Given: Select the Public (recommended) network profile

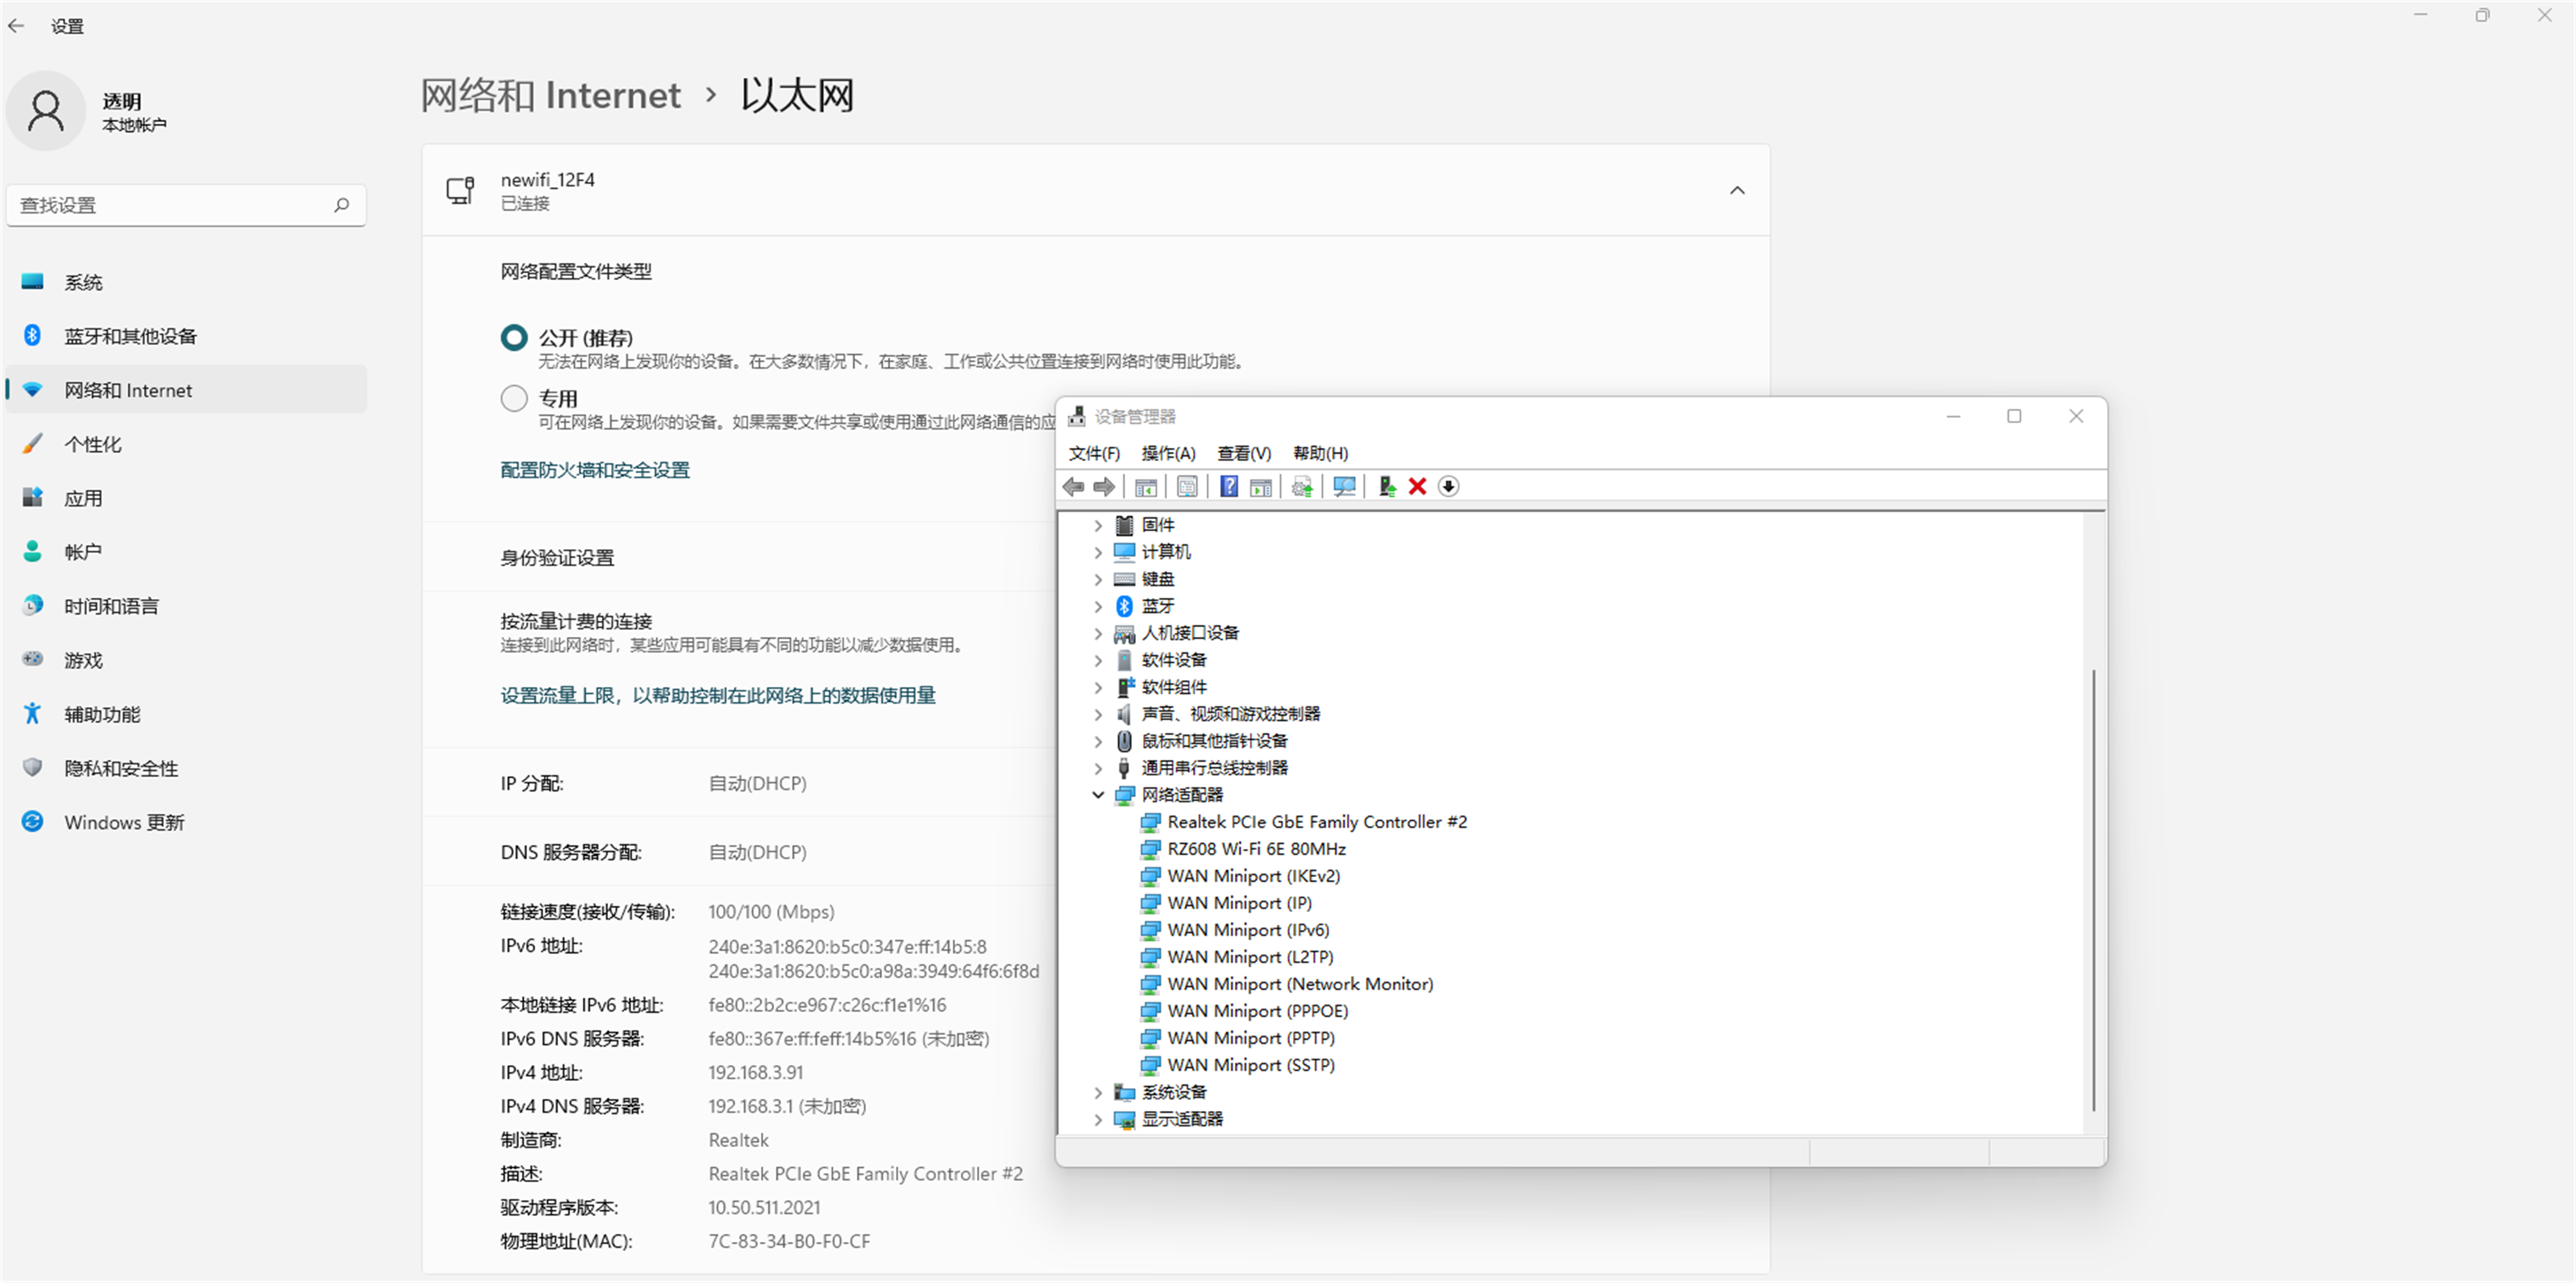Looking at the screenshot, I should 514,338.
